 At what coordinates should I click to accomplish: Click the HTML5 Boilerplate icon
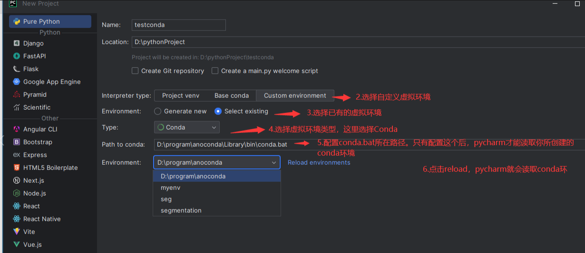point(17,168)
